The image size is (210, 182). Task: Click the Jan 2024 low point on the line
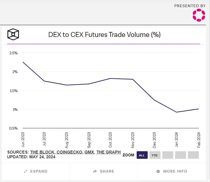[x=177, y=112]
